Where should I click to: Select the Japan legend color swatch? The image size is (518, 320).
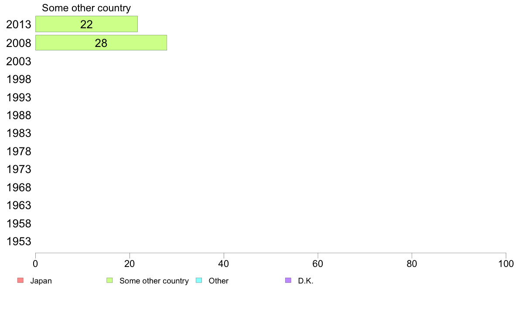coord(20,280)
